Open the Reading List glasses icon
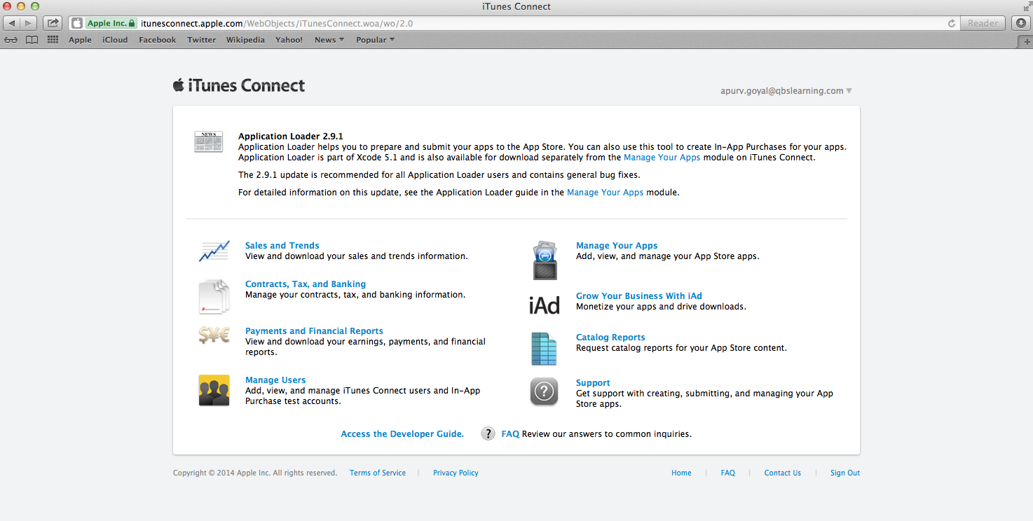 point(11,40)
